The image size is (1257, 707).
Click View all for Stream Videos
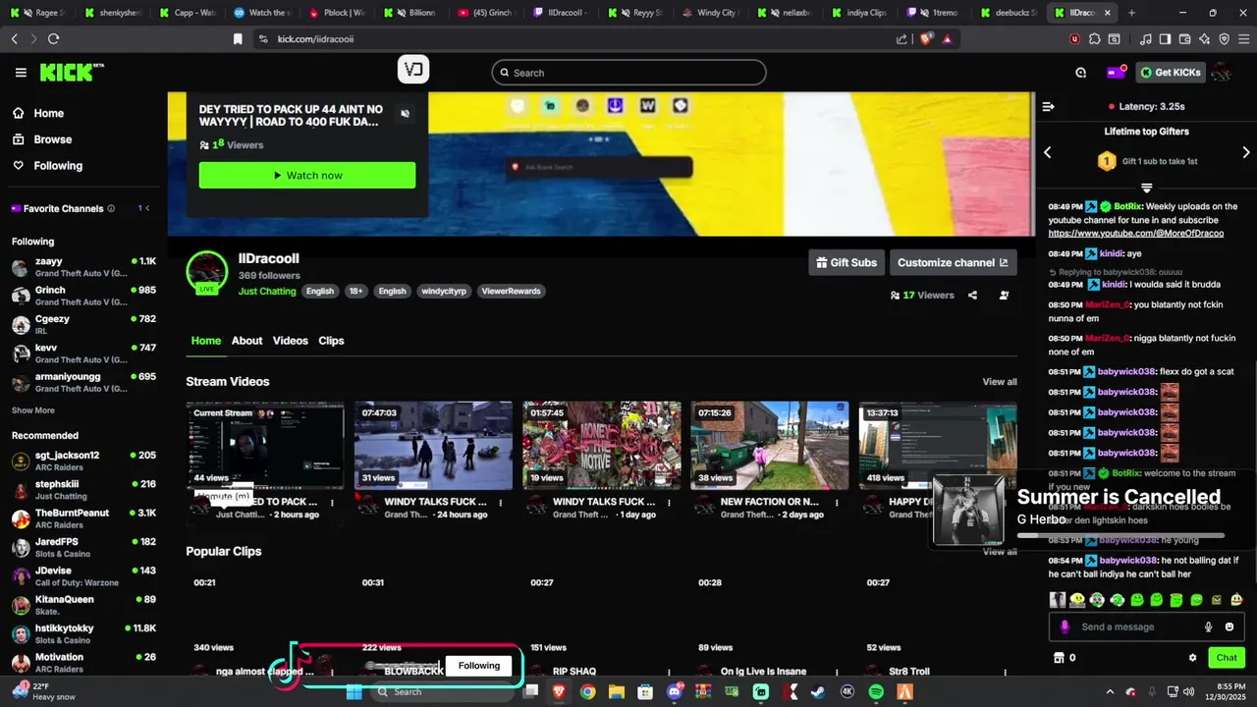click(1000, 382)
